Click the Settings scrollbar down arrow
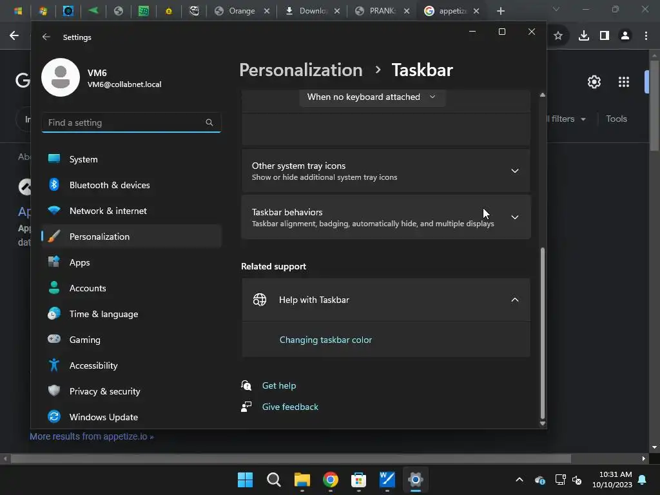Viewport: 660px width, 495px height. tap(543, 423)
